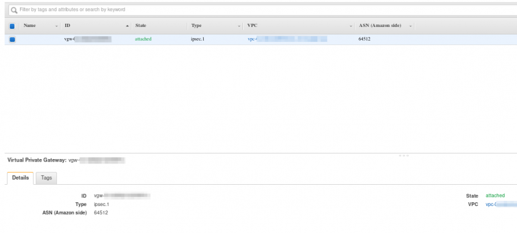This screenshot has width=517, height=233.
Task: Toggle the vgw row checkbox
Action: pyautogui.click(x=12, y=39)
